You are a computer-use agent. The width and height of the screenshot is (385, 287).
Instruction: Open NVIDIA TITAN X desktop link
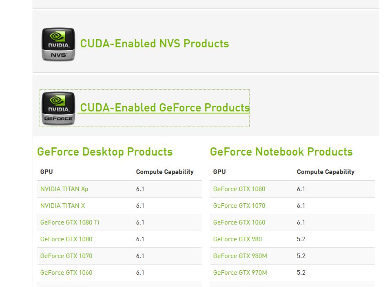tap(62, 206)
